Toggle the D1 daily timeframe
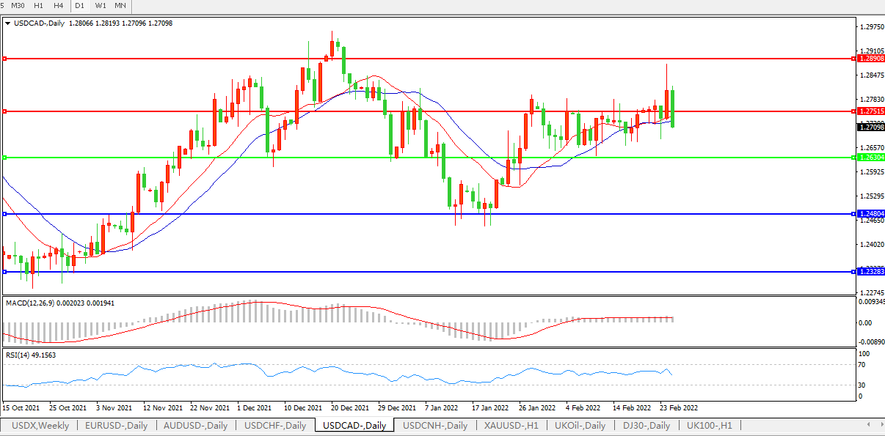 [81, 6]
